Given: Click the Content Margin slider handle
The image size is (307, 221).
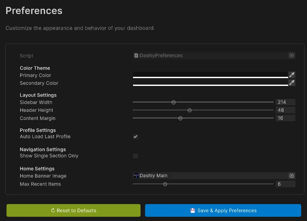Looking at the screenshot, I should pyautogui.click(x=180, y=118).
